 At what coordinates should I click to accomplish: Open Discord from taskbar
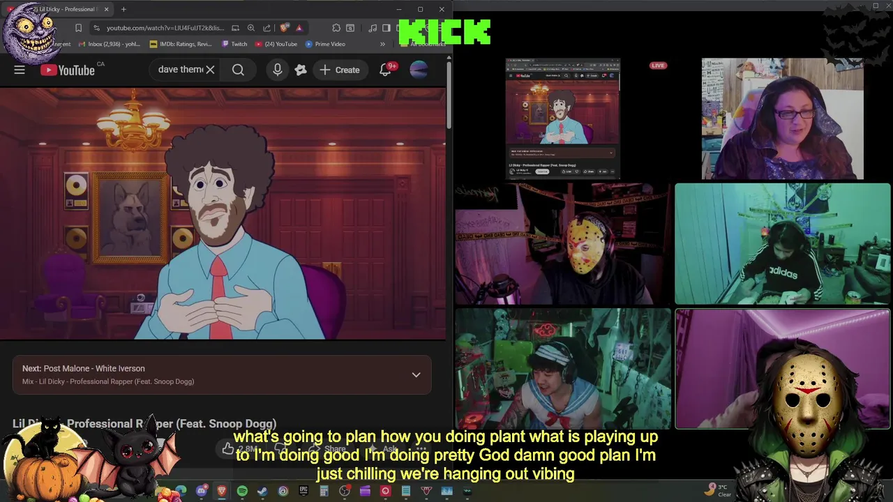pyautogui.click(x=202, y=491)
